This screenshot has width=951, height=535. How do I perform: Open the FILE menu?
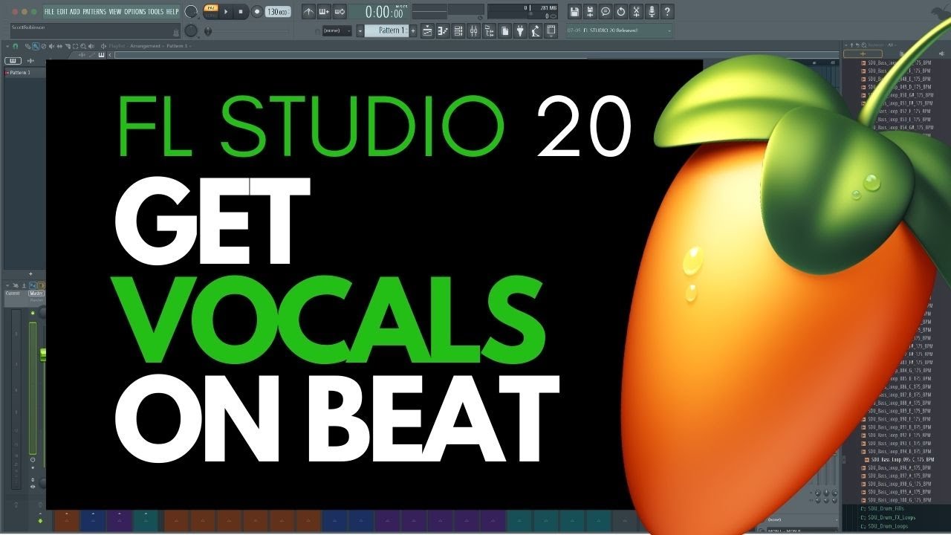pos(49,12)
